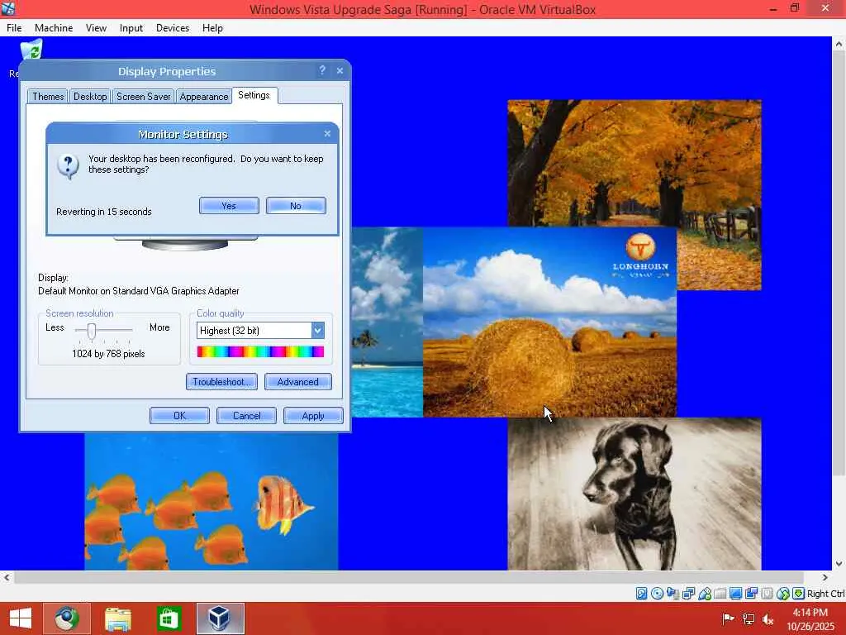Click the black dog wallpaper image
The width and height of the screenshot is (846, 635).
click(x=634, y=494)
